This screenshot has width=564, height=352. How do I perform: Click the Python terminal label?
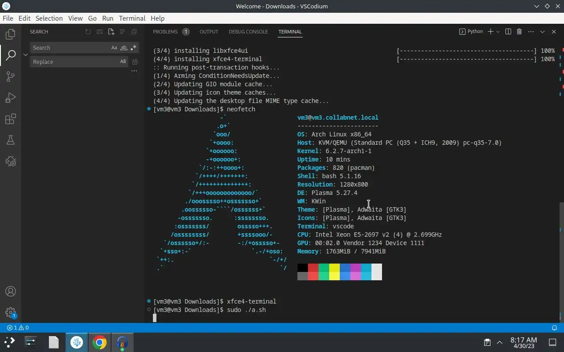(x=471, y=32)
